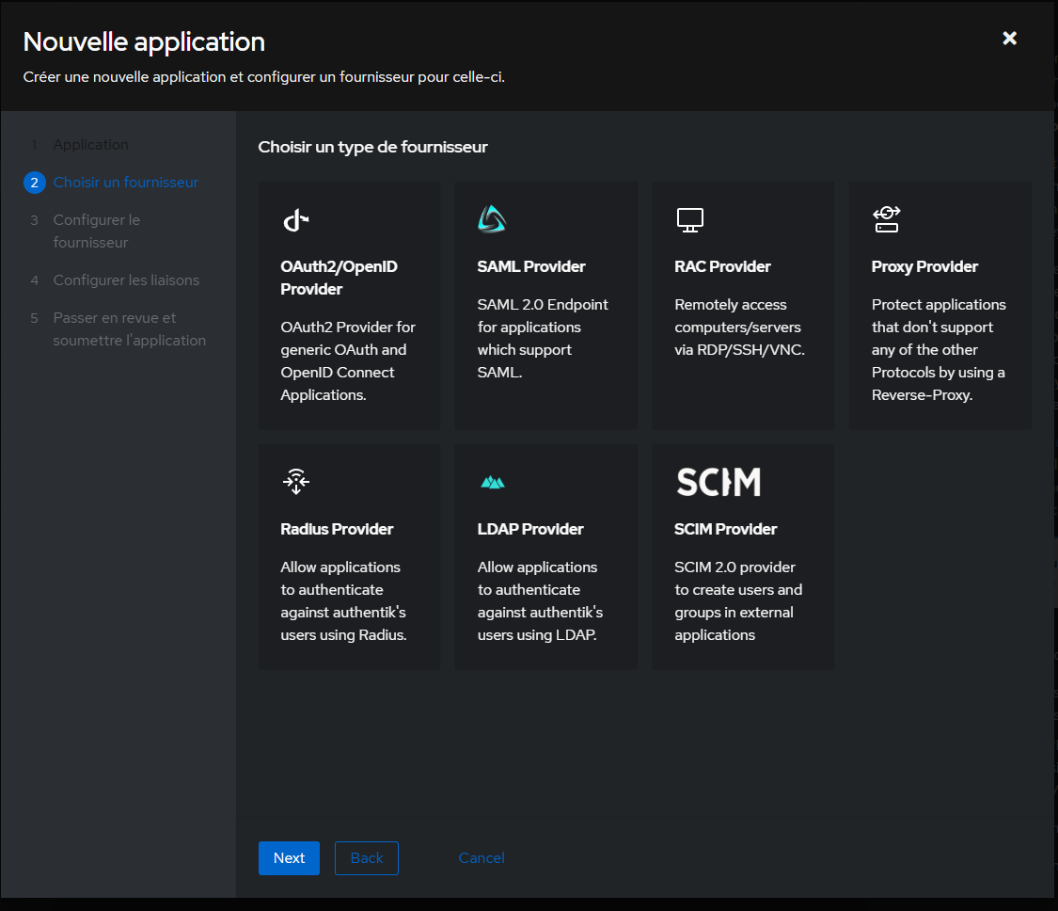This screenshot has height=911, width=1058.
Task: Open the Choisir un fournisseur step
Action: [125, 183]
